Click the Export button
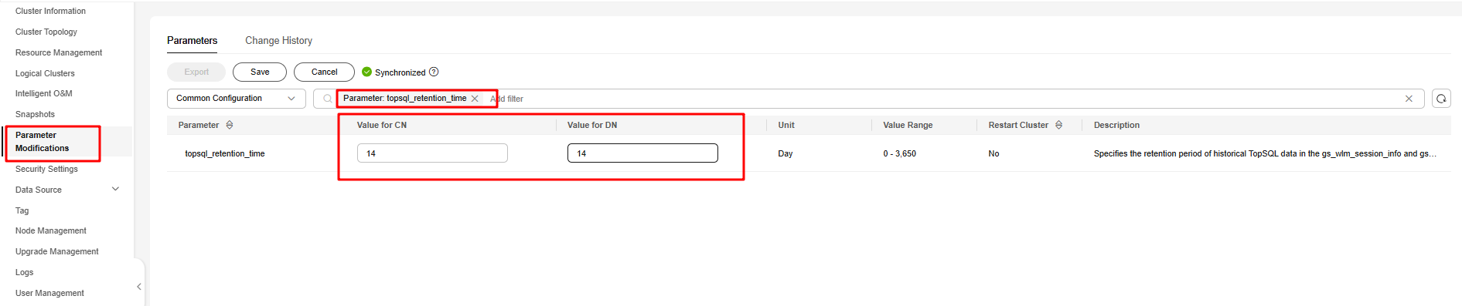This screenshot has height=306, width=1462. (196, 72)
